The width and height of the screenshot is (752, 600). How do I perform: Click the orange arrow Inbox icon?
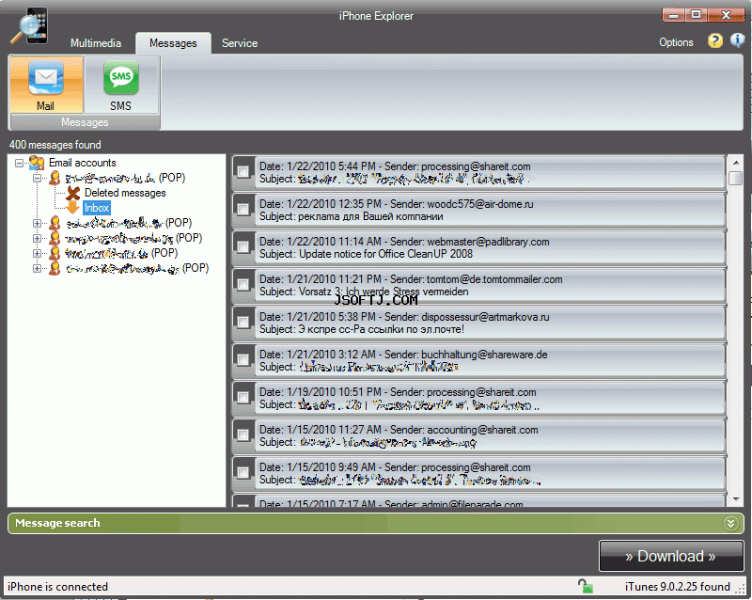[72, 208]
